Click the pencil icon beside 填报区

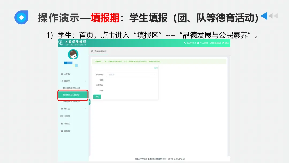(x=62, y=81)
